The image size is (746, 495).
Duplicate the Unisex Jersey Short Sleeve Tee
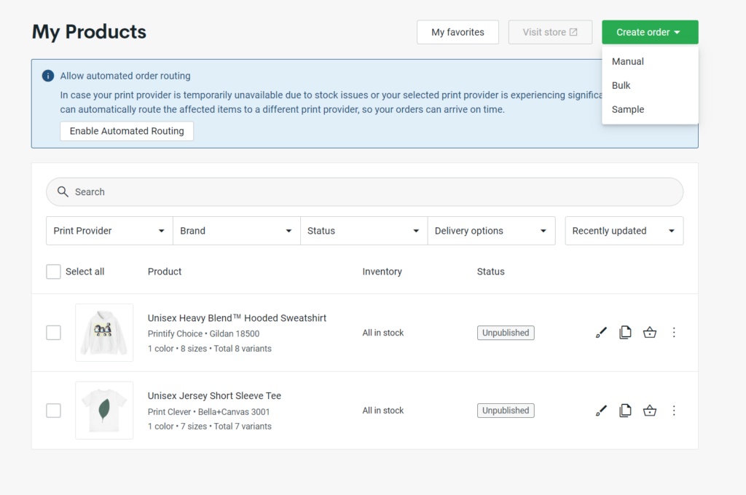coord(625,410)
